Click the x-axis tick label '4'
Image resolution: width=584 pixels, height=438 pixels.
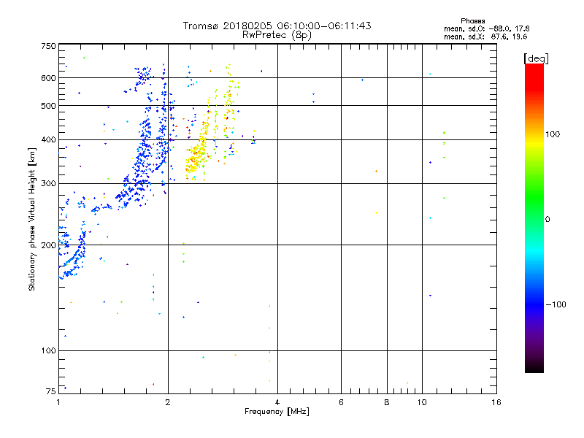(277, 402)
